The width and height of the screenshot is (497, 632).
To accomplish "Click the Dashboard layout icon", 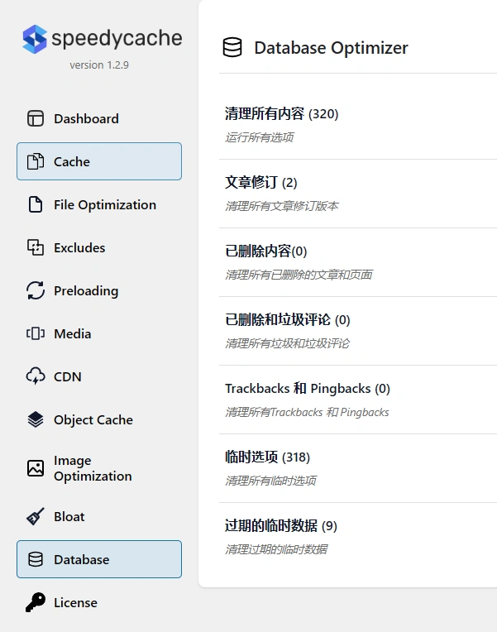I will coord(36,118).
